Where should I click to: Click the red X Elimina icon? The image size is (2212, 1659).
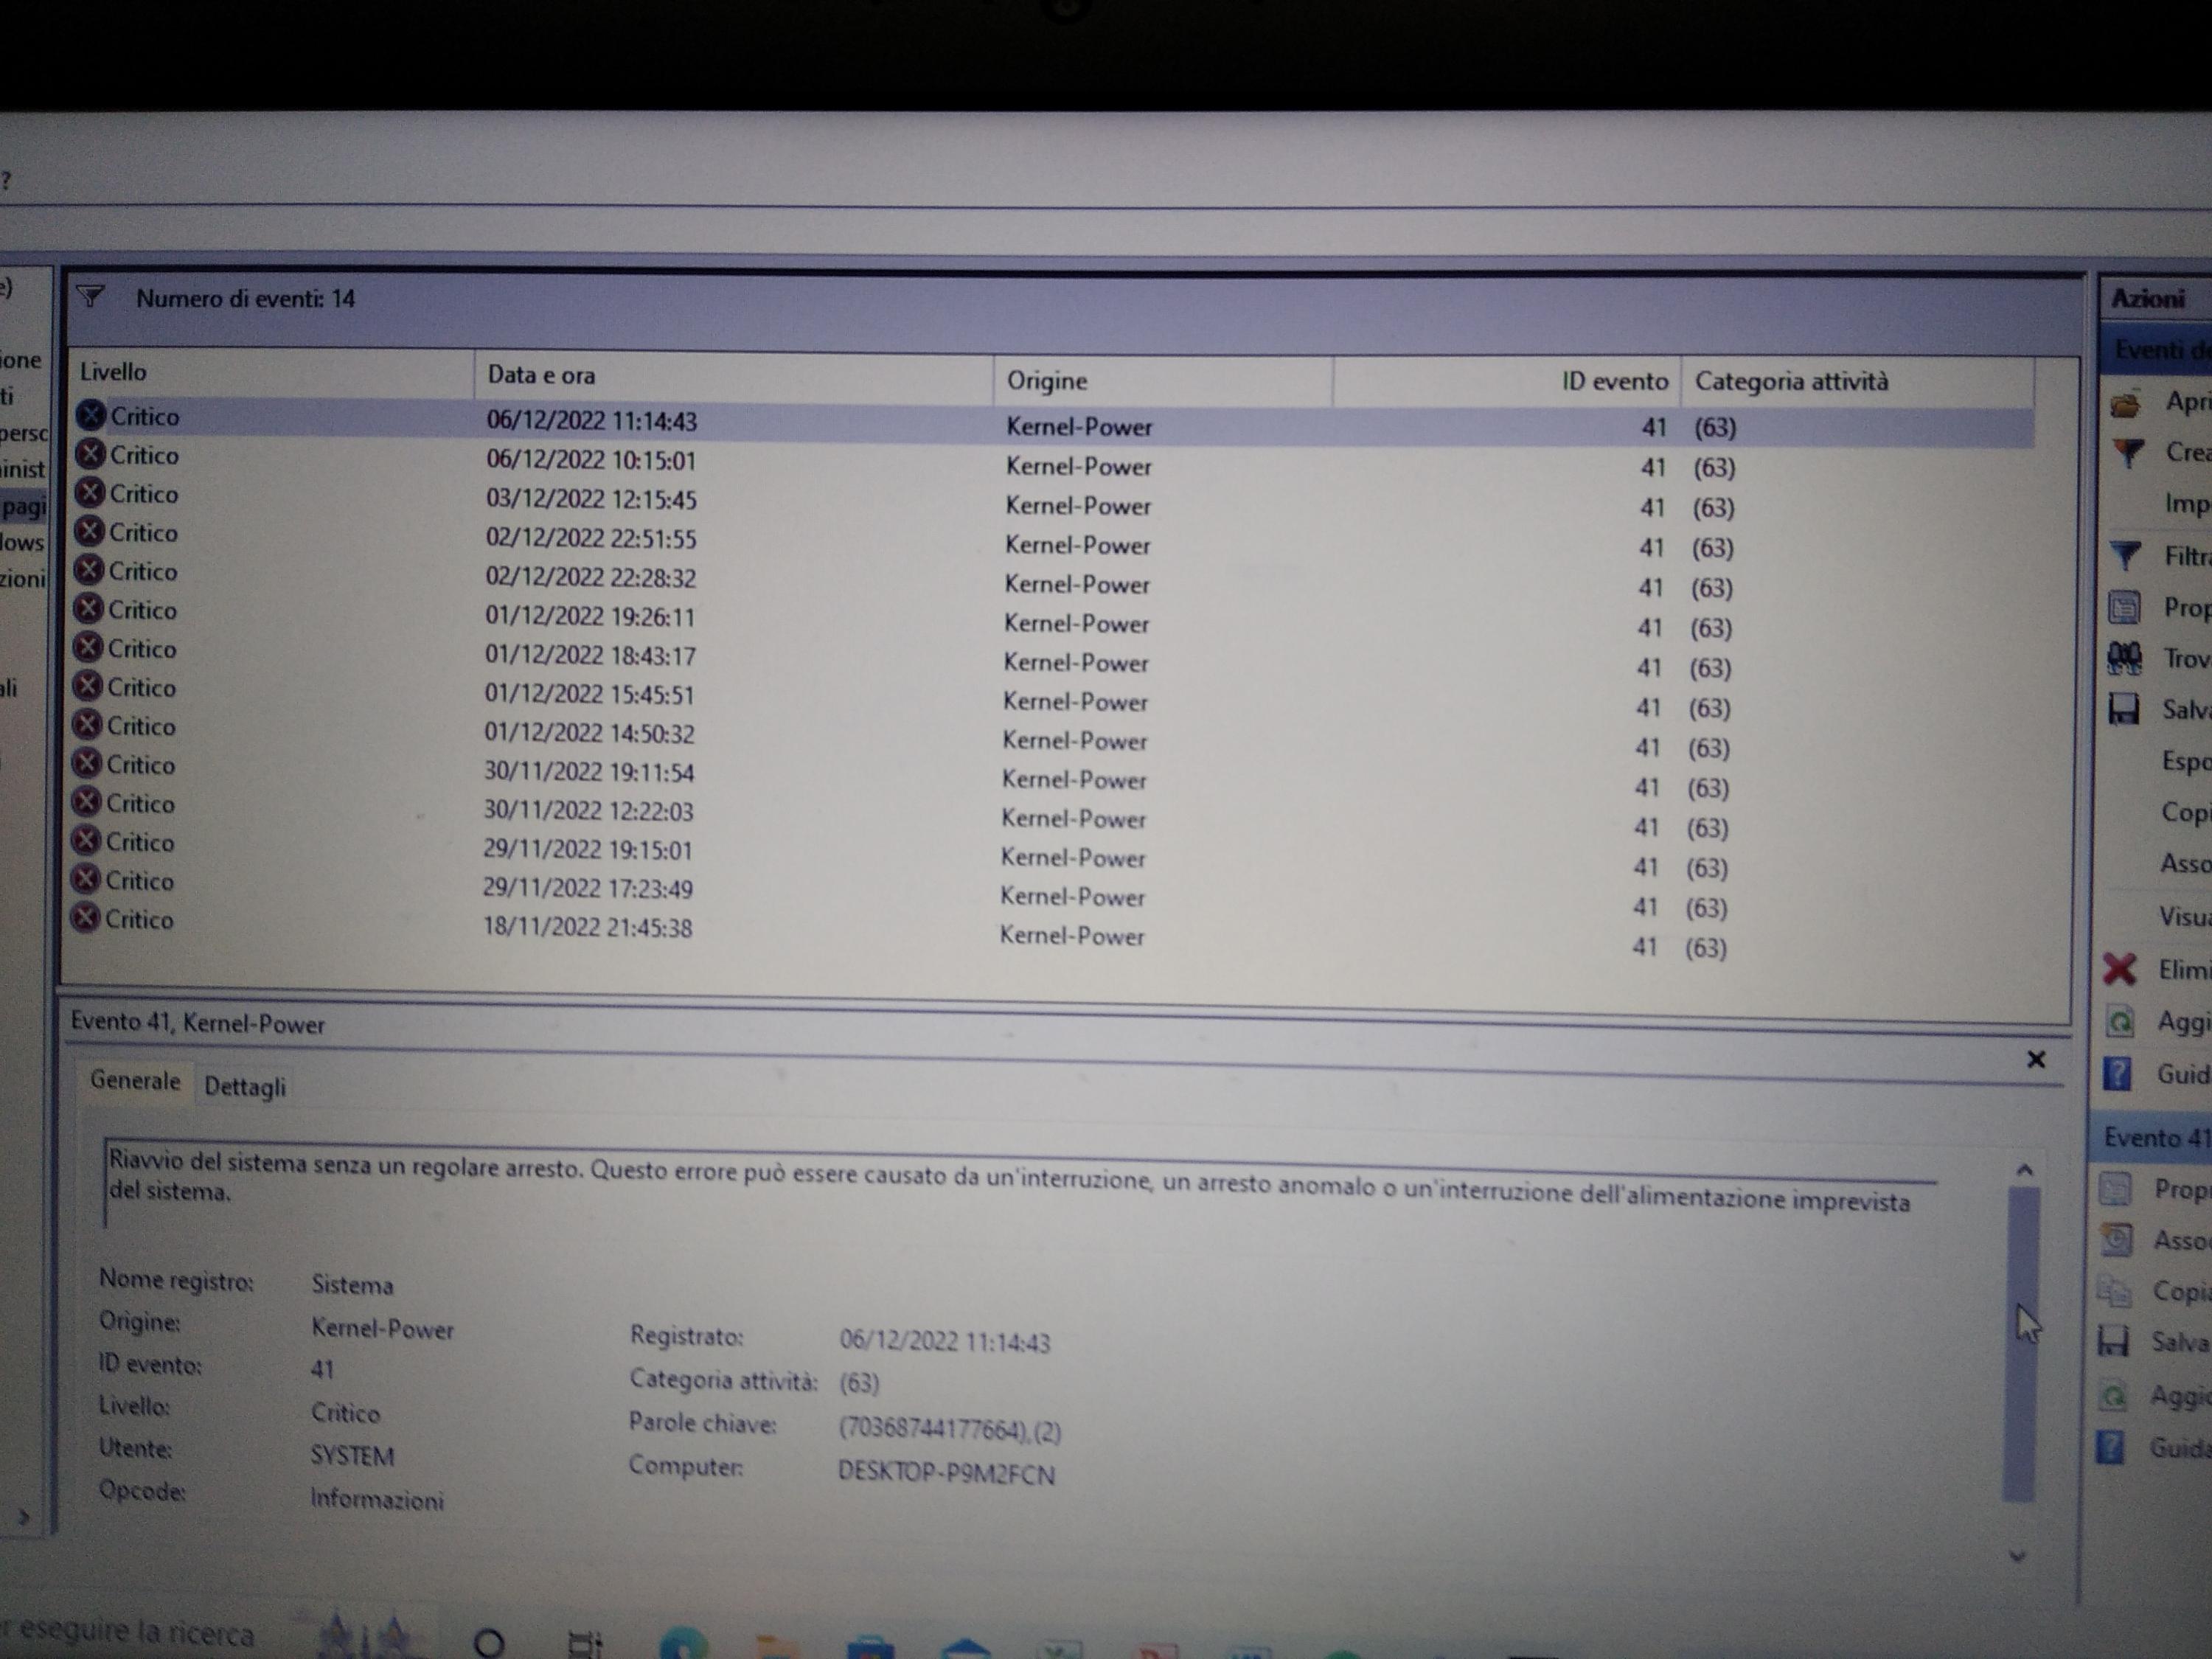pyautogui.click(x=2120, y=969)
